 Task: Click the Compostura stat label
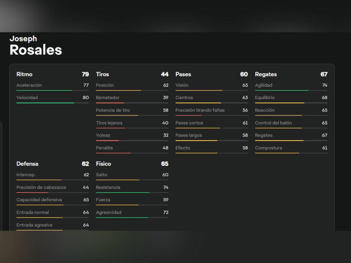click(268, 148)
